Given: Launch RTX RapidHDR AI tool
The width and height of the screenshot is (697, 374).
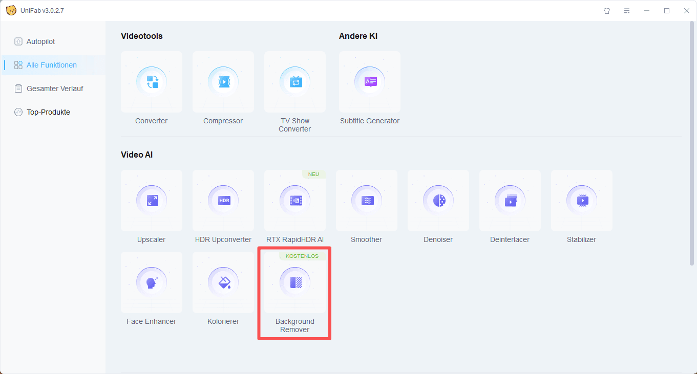Looking at the screenshot, I should pos(295,201).
